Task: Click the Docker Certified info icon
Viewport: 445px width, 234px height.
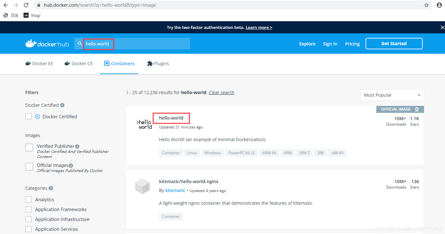Action: coord(62,105)
